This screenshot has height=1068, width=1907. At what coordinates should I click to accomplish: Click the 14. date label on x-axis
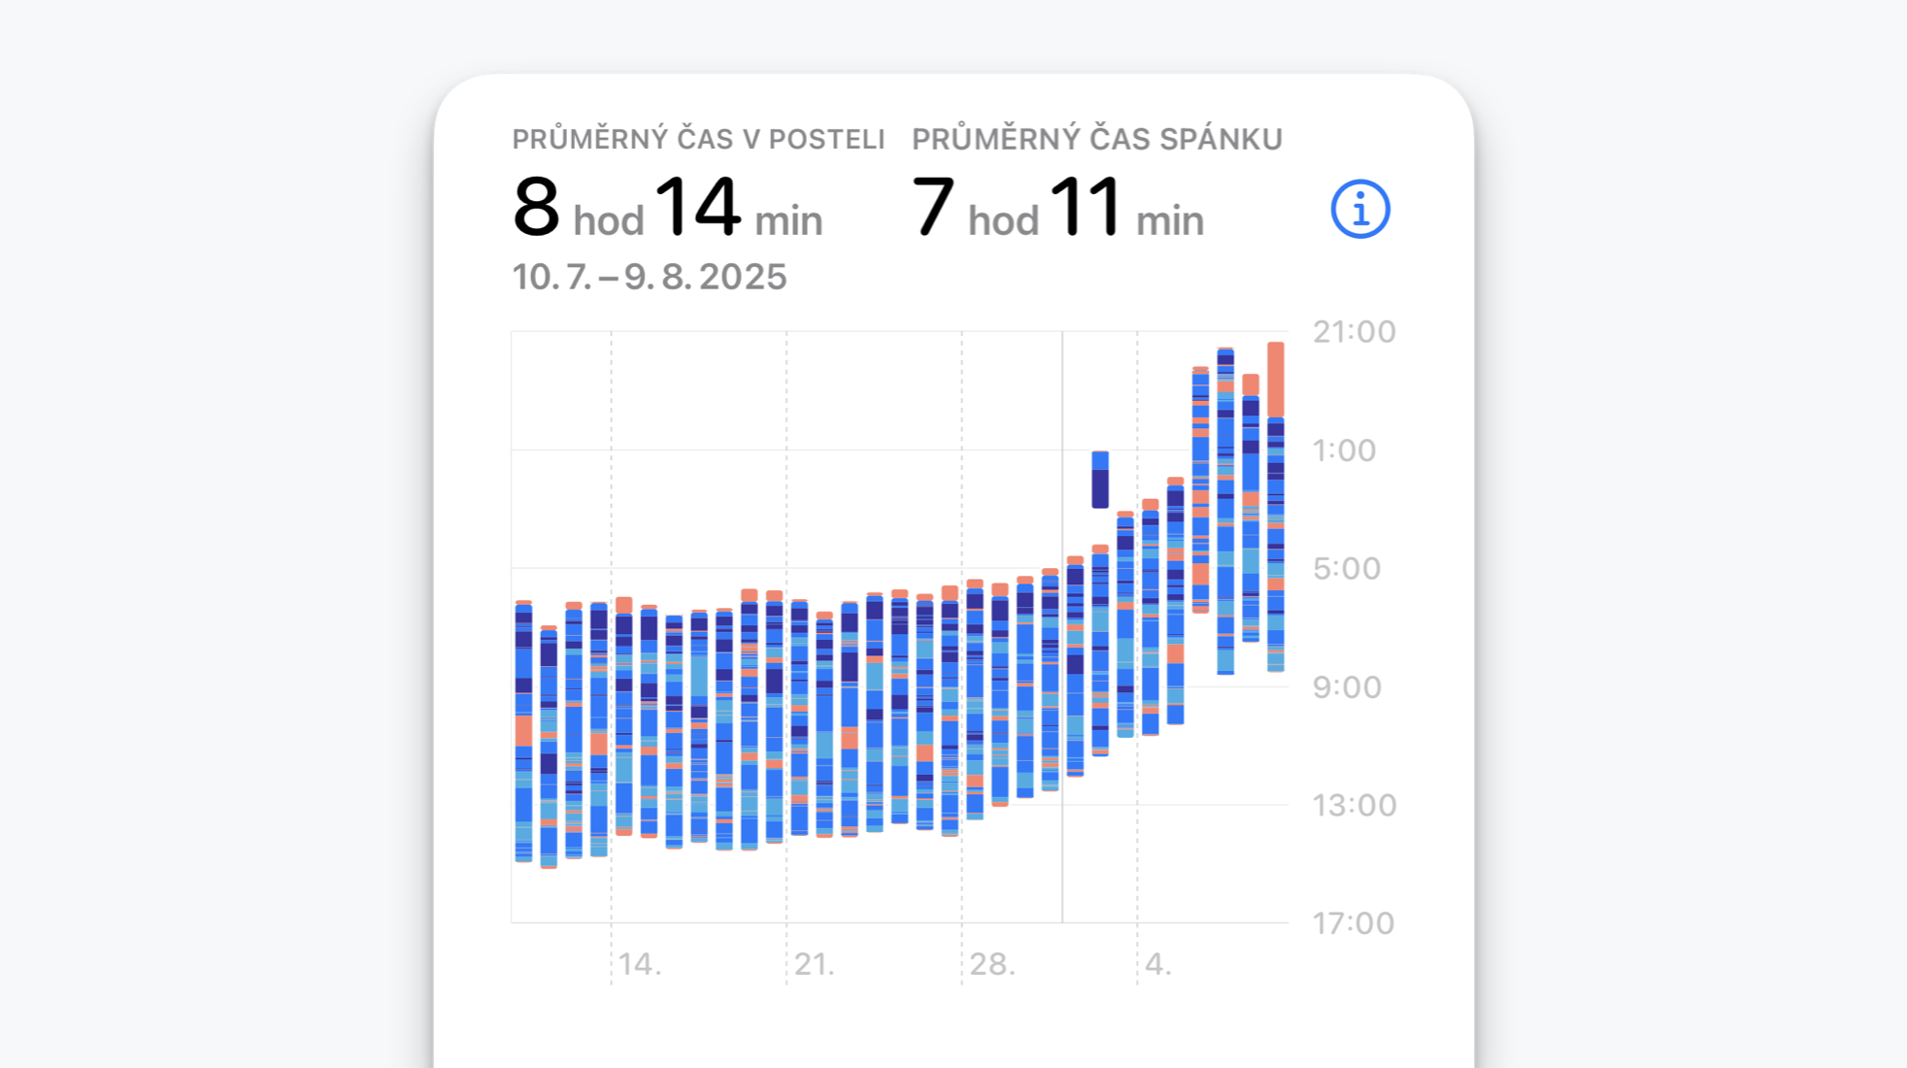[x=639, y=964]
